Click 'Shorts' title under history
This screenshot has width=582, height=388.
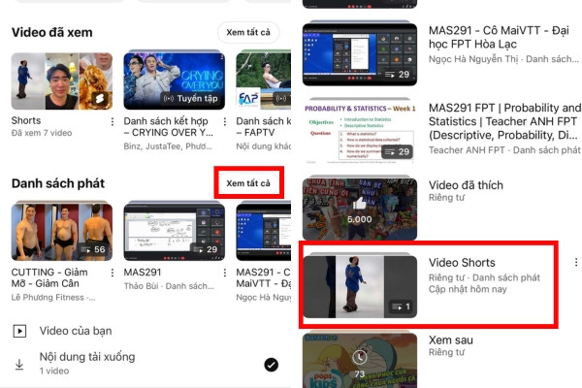pos(26,120)
